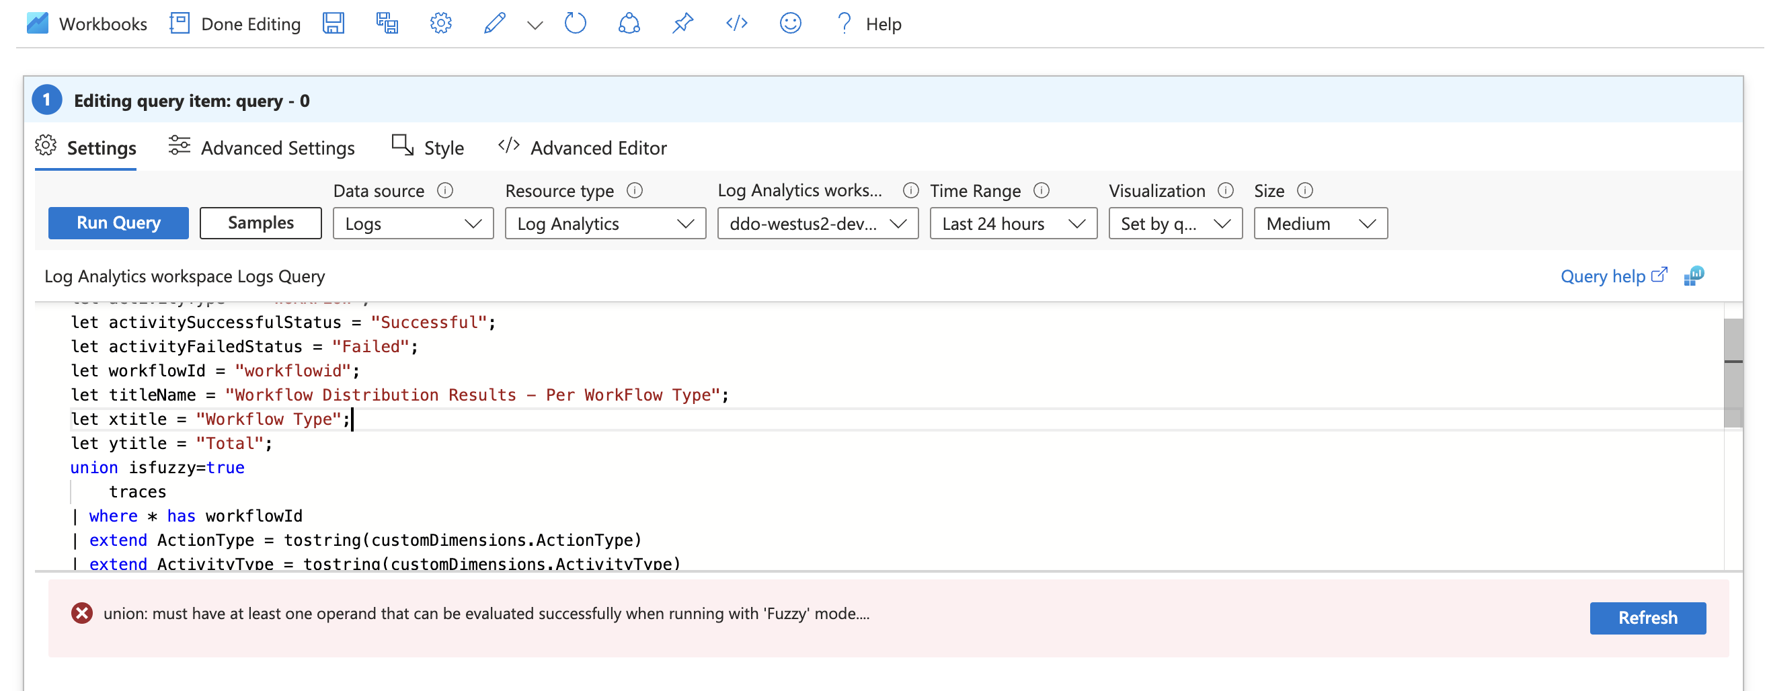This screenshot has height=691, width=1767.
Task: Click the Share workbook icon
Action: click(629, 24)
